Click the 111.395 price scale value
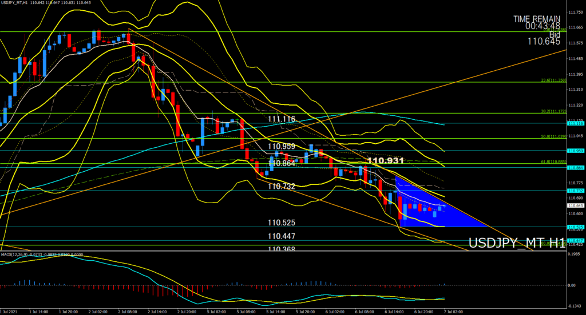This screenshot has height=315, width=586. 576,75
